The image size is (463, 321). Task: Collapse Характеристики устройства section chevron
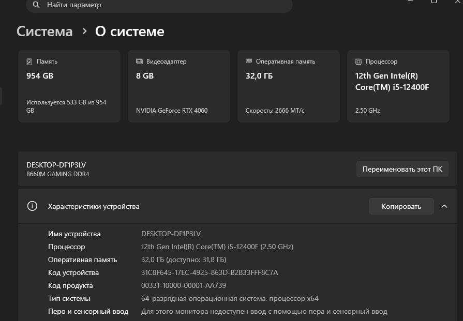(x=444, y=206)
